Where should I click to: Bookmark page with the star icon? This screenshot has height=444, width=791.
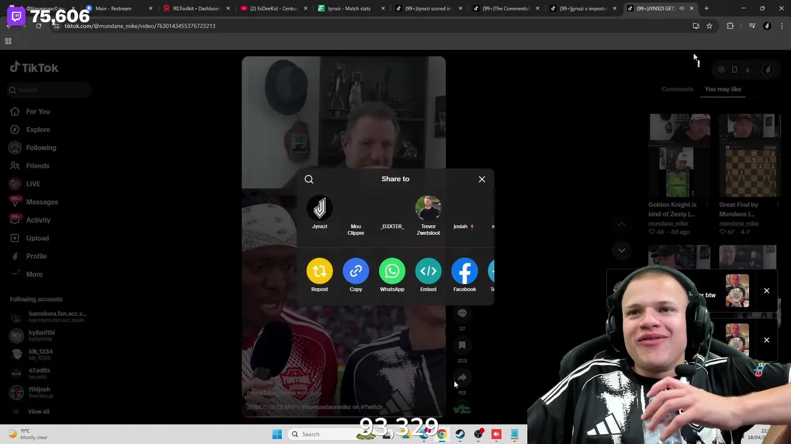pyautogui.click(x=709, y=26)
